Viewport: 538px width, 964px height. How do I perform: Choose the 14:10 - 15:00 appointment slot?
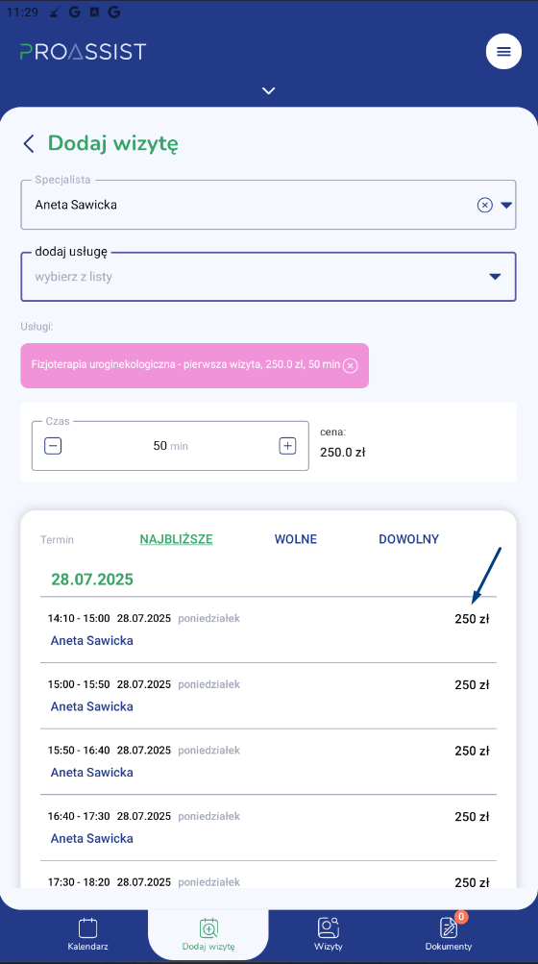(268, 630)
